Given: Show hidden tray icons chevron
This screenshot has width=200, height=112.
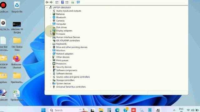Looking at the screenshot, I should click(174, 110).
